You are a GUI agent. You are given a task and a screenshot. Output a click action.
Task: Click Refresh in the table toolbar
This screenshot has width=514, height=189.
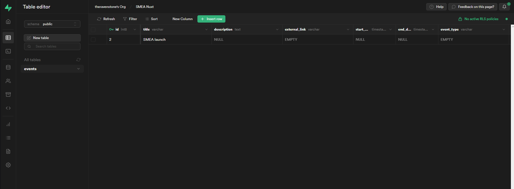click(x=106, y=19)
